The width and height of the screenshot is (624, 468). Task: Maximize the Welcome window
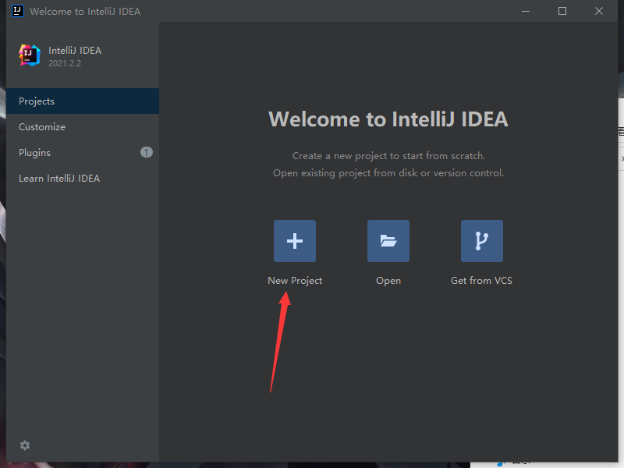coord(562,11)
